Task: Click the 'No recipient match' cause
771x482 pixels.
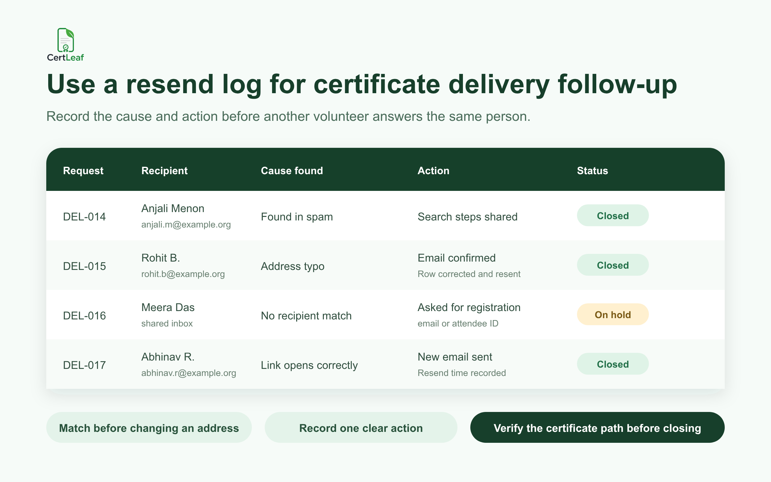Action: [306, 316]
